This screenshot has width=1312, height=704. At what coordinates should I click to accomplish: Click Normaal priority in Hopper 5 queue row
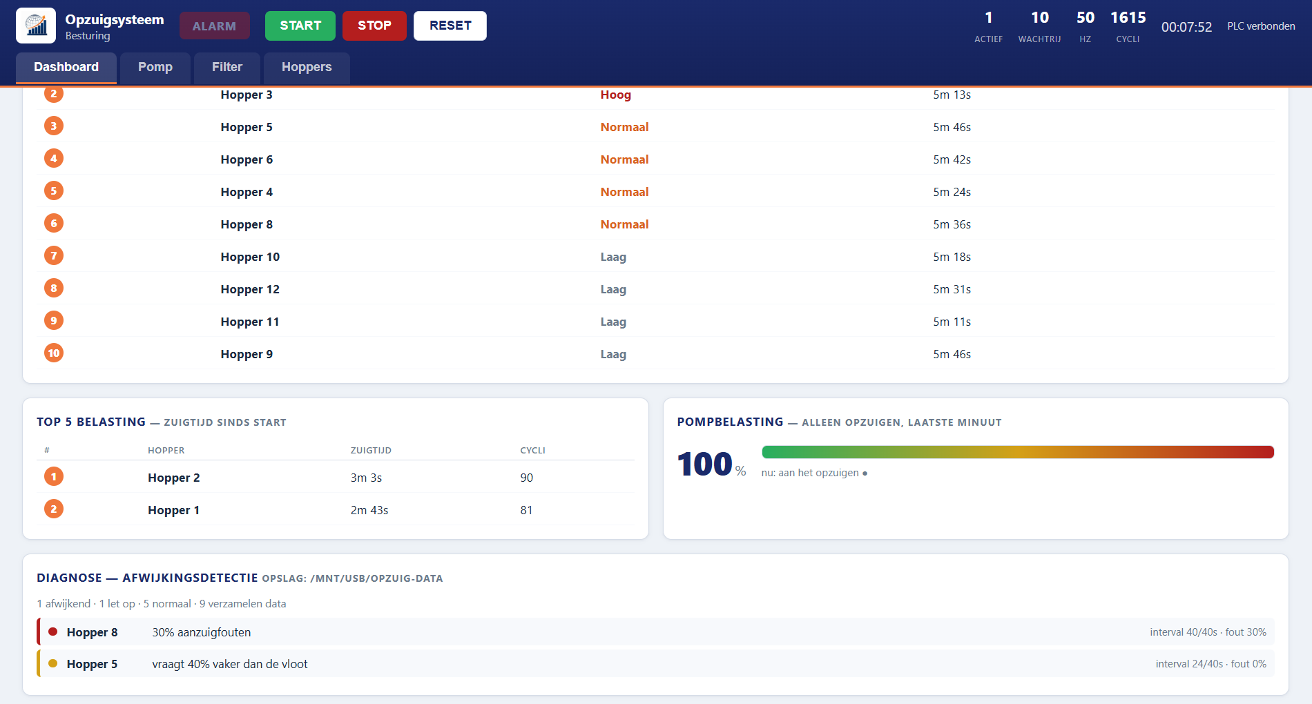click(624, 127)
